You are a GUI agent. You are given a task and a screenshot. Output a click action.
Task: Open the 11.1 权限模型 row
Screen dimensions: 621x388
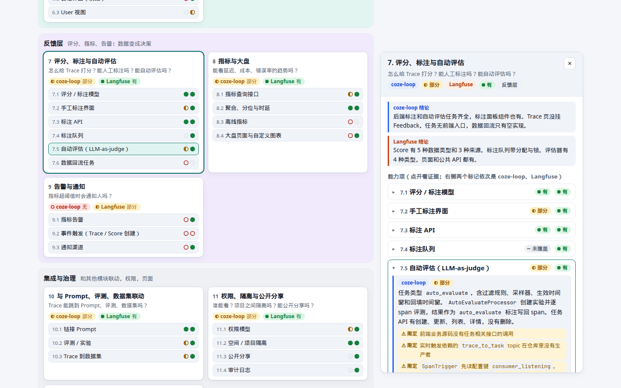tap(288, 329)
